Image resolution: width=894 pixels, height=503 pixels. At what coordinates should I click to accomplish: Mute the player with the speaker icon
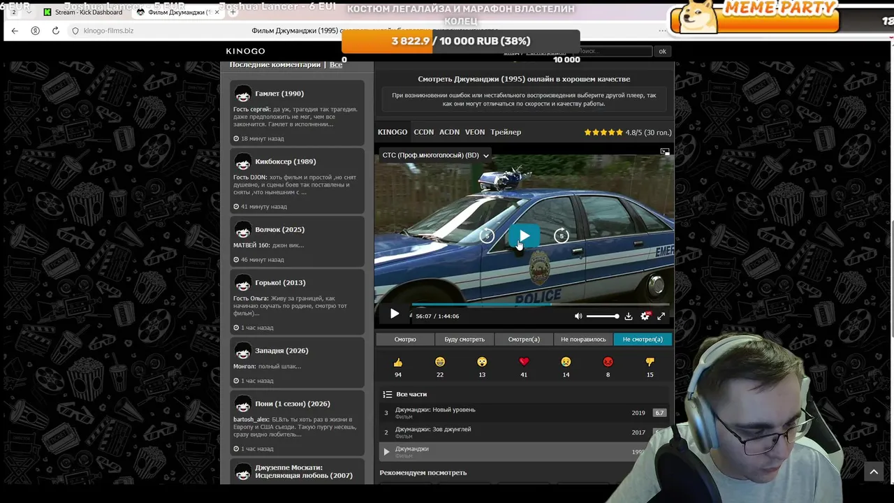tap(578, 316)
